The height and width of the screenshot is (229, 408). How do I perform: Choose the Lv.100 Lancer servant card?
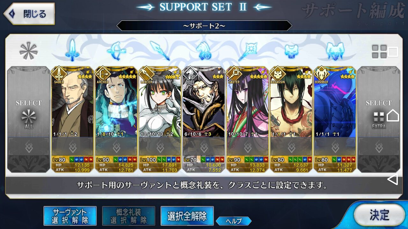pyautogui.click(x=160, y=120)
